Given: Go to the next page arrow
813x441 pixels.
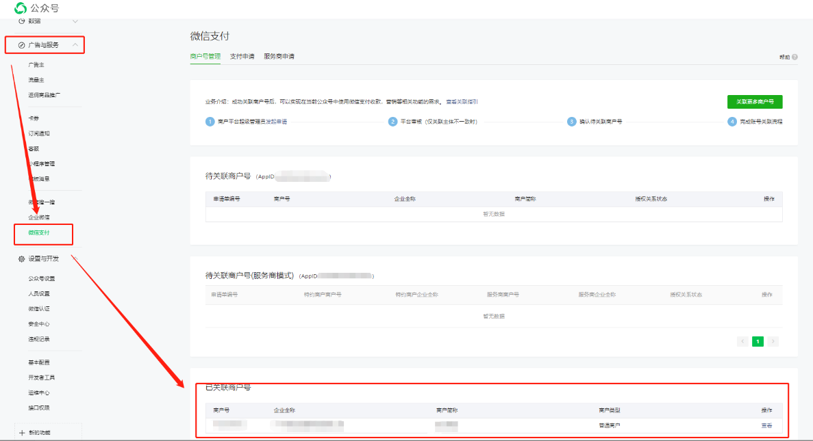Looking at the screenshot, I should point(773,341).
